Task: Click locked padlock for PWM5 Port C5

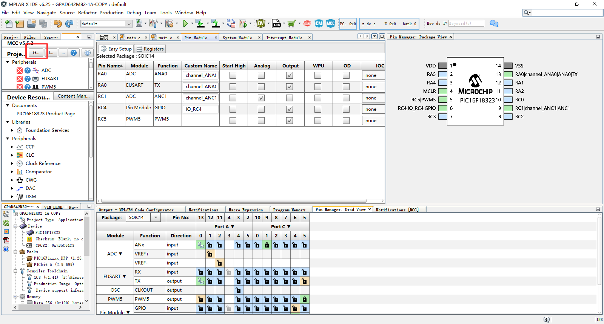Action: [305, 299]
